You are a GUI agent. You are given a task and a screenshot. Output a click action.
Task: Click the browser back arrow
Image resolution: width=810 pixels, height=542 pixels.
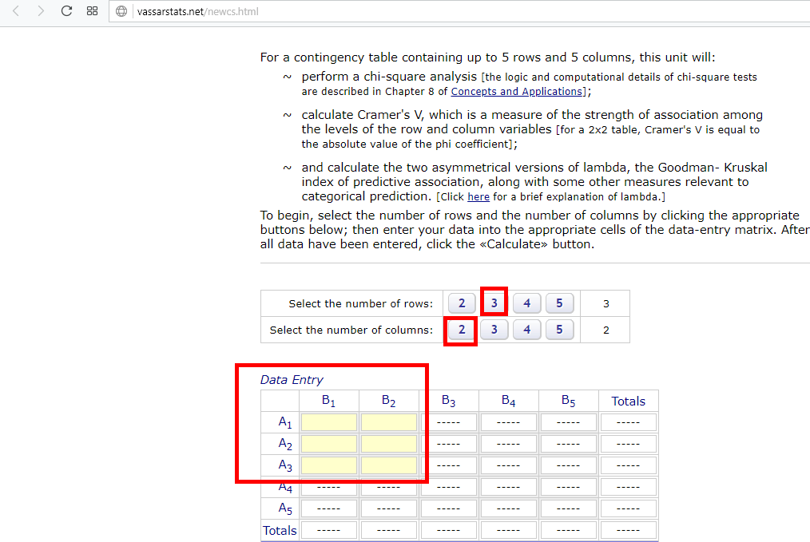[15, 11]
